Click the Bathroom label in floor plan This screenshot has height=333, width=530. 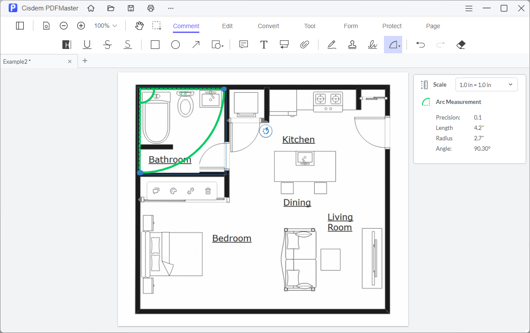tap(170, 160)
